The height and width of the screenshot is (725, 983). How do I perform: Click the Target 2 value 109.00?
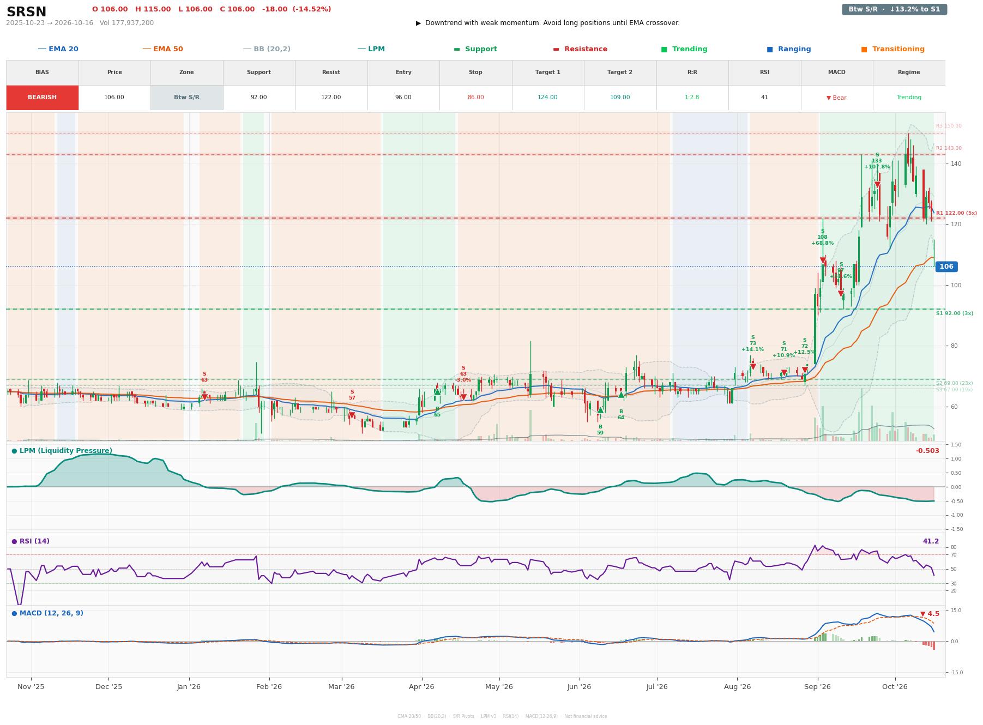[620, 98]
